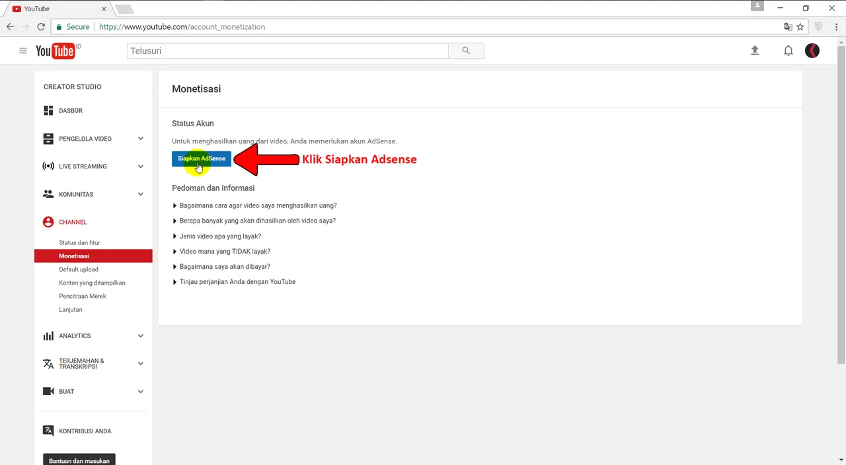The height and width of the screenshot is (465, 846).
Task: Open the video upload icon
Action: [755, 51]
